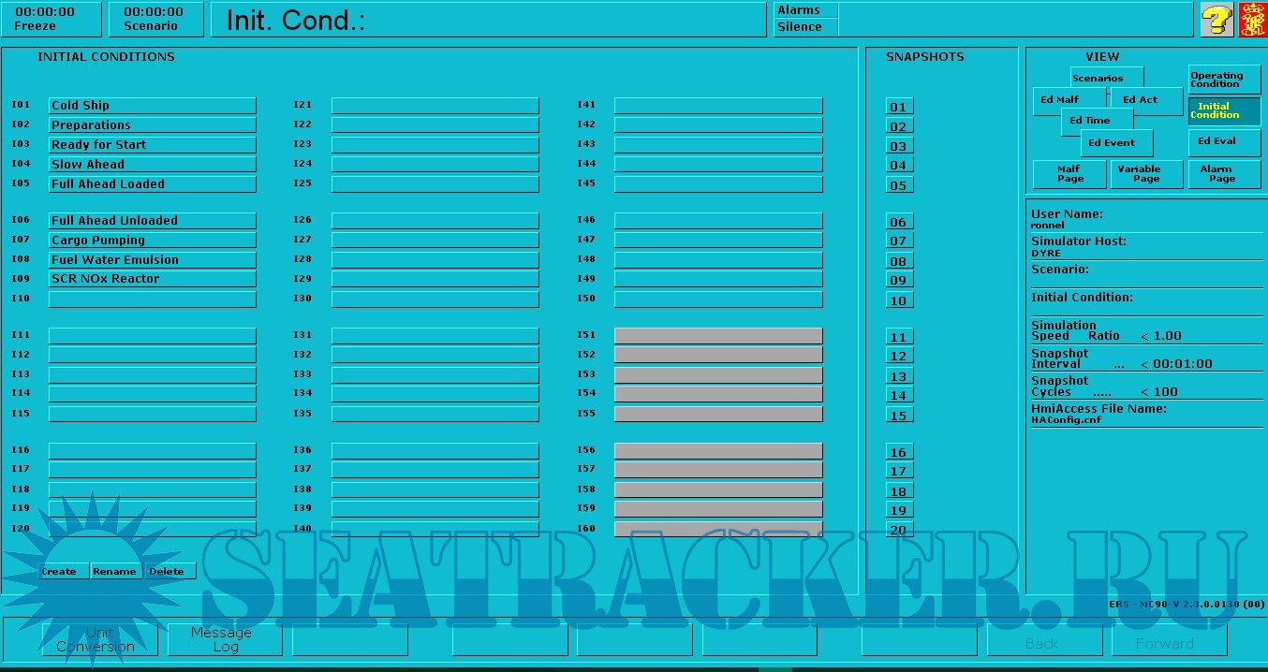The width and height of the screenshot is (1268, 672).
Task: Open the Unit Conversion panel
Action: click(98, 639)
